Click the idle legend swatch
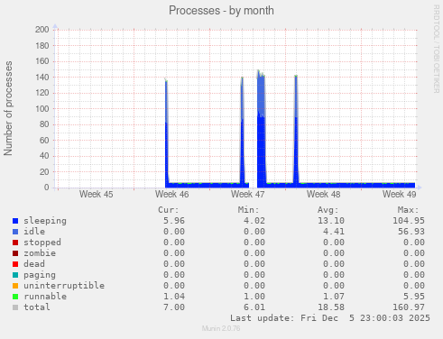Viewport: 443px width, 339px height. pyautogui.click(x=15, y=232)
